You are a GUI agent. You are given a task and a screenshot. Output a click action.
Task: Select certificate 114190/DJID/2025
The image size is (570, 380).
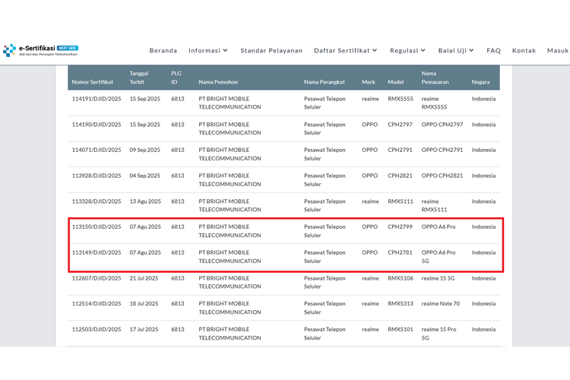click(97, 125)
